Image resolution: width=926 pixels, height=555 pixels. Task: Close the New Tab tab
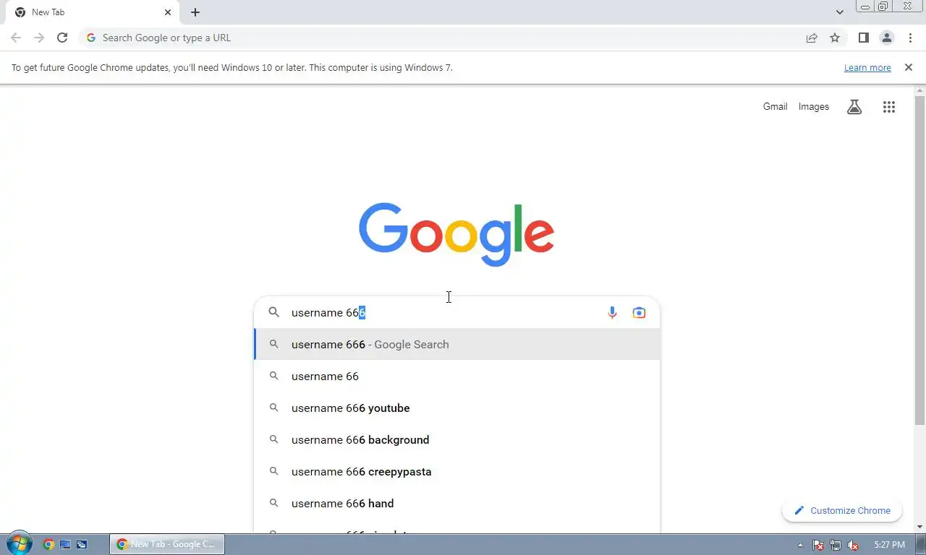click(x=168, y=12)
